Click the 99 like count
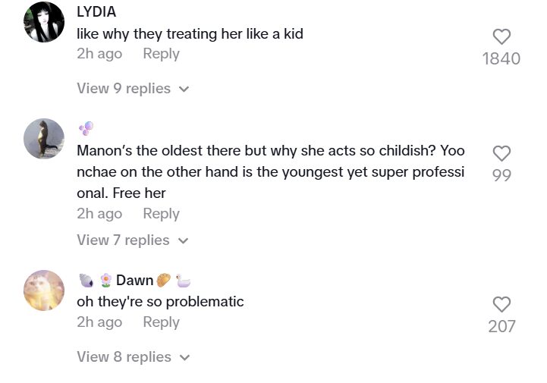The width and height of the screenshot is (547, 383). click(501, 175)
